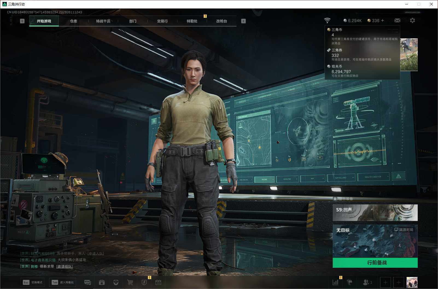Switch to the 特勤处 tab
438x289 pixels.
pyautogui.click(x=192, y=21)
